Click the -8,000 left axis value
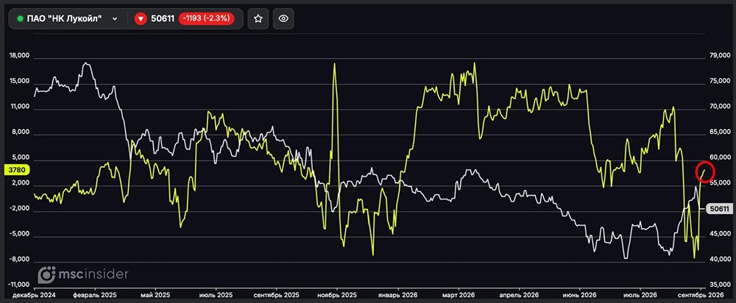 click(x=19, y=260)
